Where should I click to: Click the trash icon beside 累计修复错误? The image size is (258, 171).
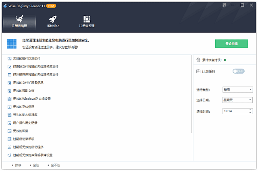[198, 60]
